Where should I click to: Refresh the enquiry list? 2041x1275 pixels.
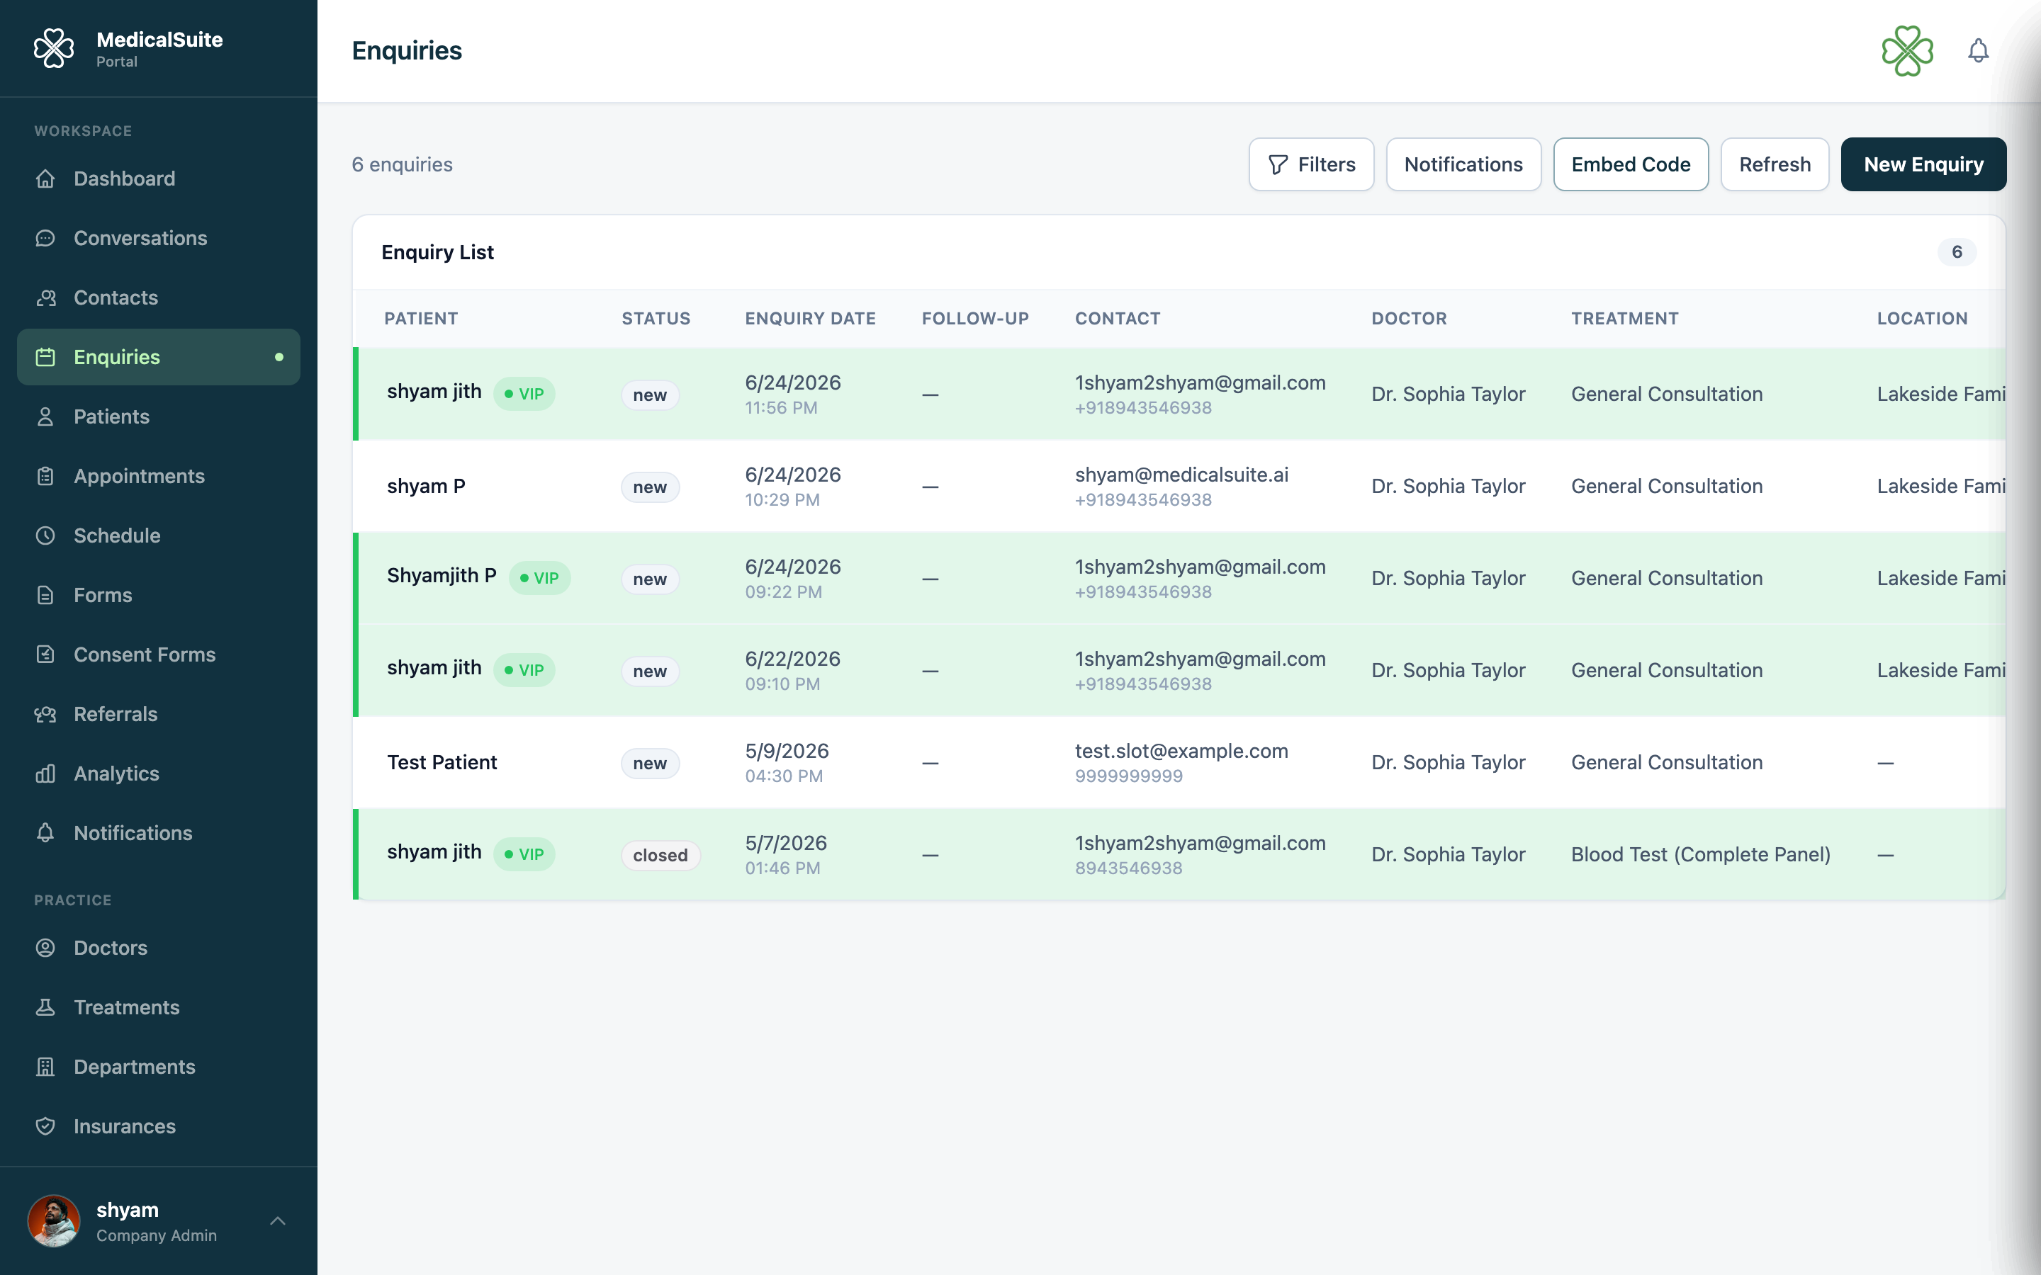1775,164
